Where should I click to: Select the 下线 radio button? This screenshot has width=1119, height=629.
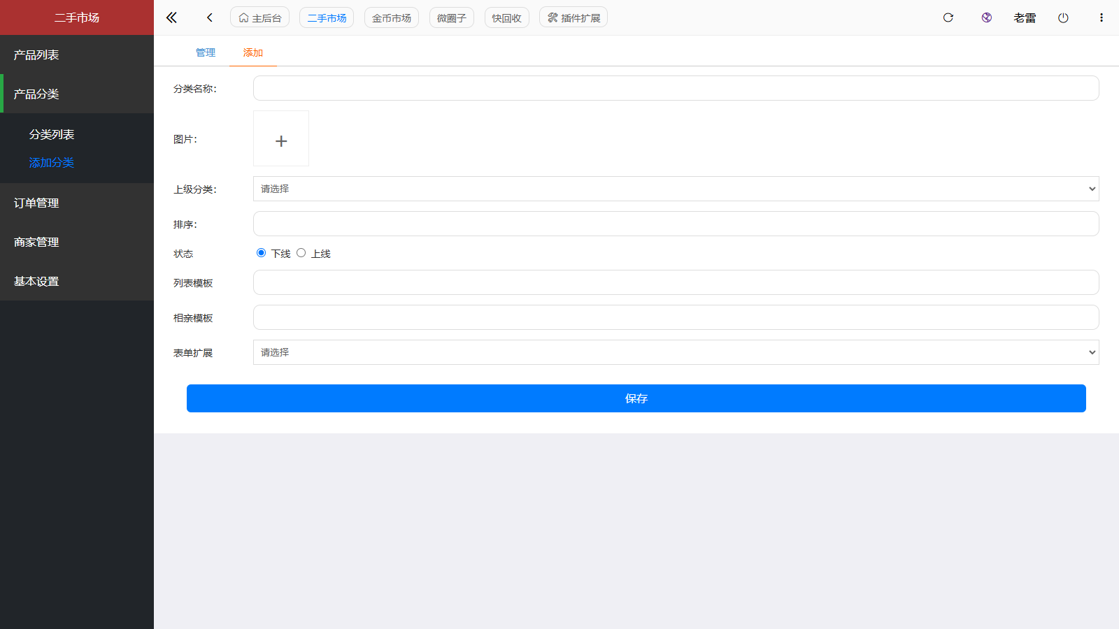[262, 253]
